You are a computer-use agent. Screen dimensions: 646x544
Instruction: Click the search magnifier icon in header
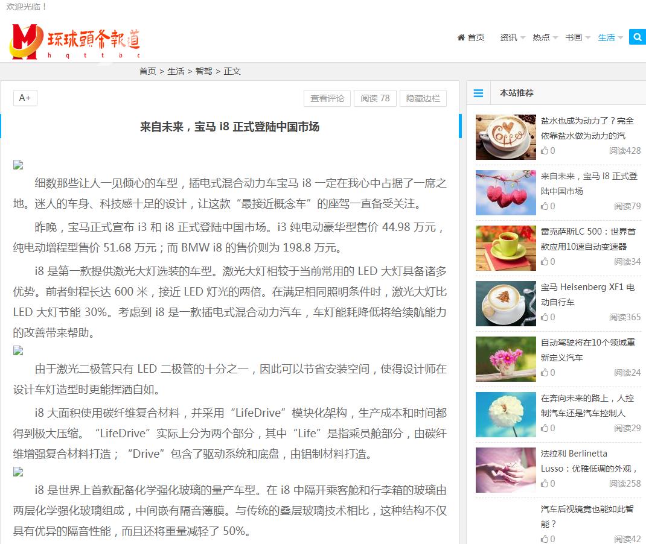coord(638,37)
